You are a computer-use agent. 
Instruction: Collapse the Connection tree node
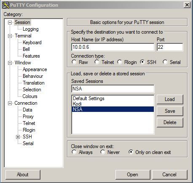[10, 103]
